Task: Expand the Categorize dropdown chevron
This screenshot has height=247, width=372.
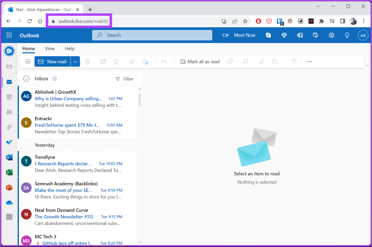Action: (236, 62)
